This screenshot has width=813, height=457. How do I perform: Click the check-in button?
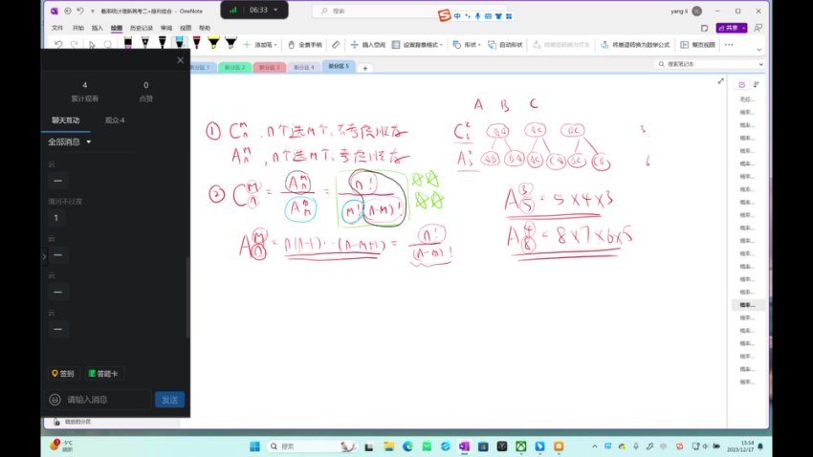tap(62, 374)
